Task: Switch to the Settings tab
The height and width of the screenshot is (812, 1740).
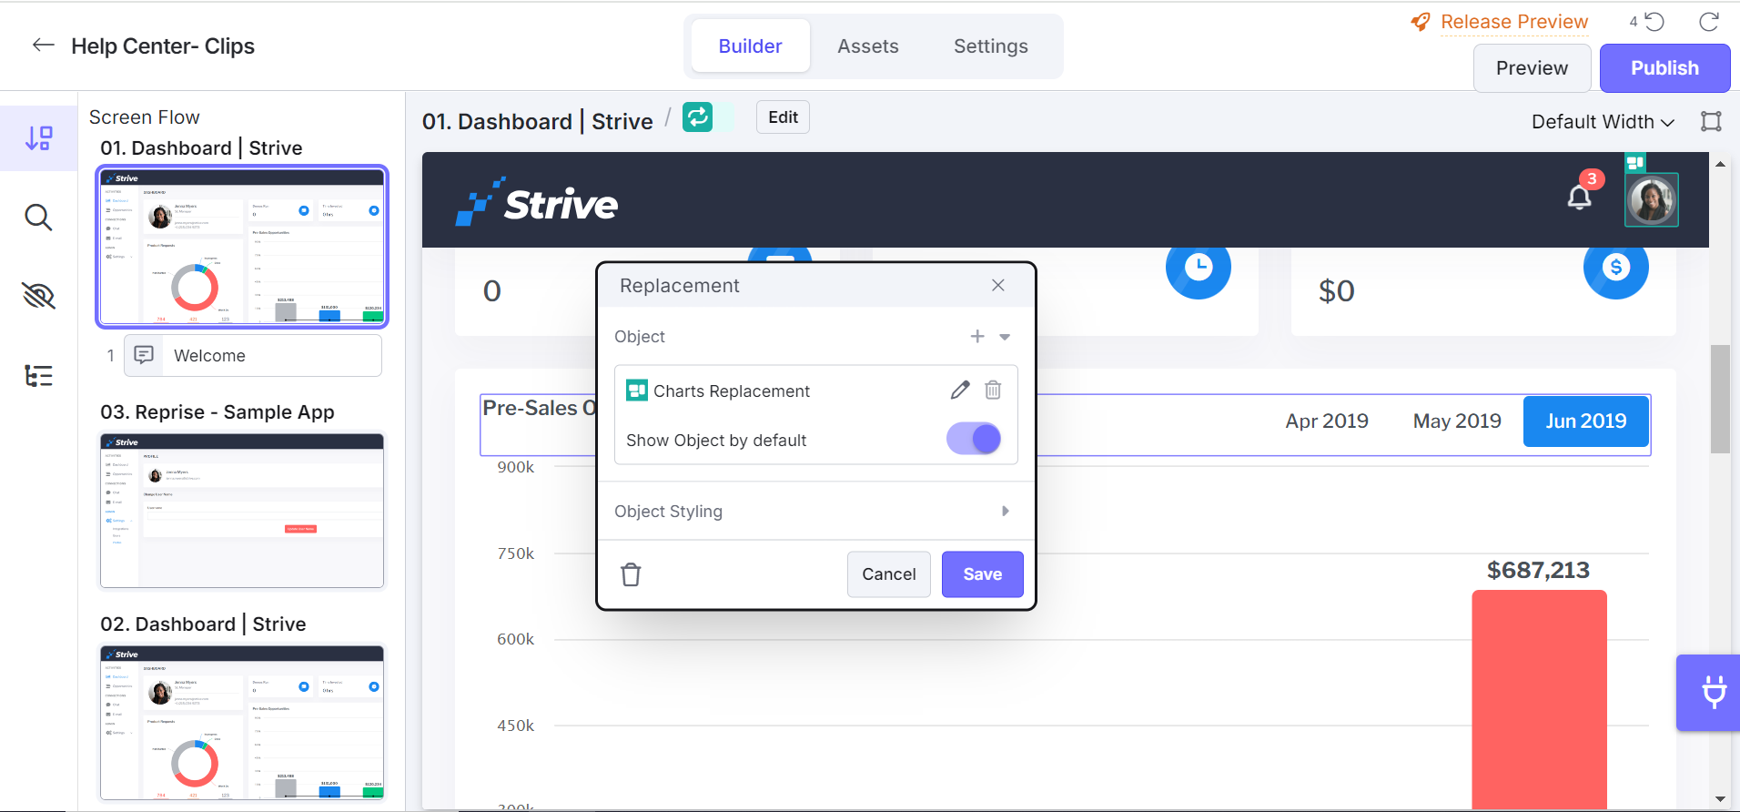Action: (x=991, y=46)
